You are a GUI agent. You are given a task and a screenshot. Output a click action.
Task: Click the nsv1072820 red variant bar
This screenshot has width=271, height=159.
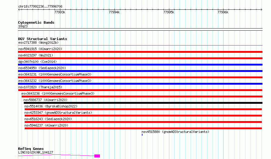[x=140, y=90]
